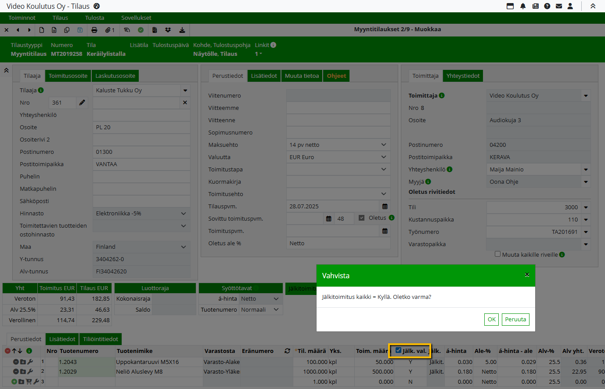Open the Myyjä dropdown arrow
Viewport: 605px width, 389px height.
point(586,182)
